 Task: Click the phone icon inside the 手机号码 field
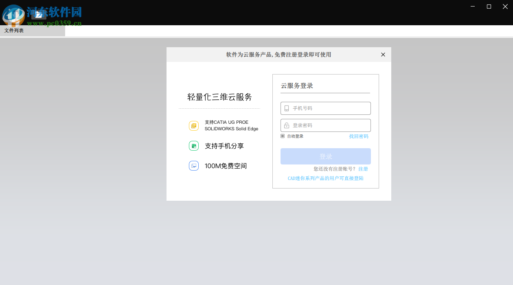286,108
